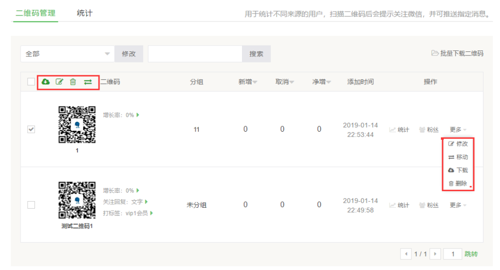Open 统计 for 测试二维码1 row

click(x=399, y=205)
